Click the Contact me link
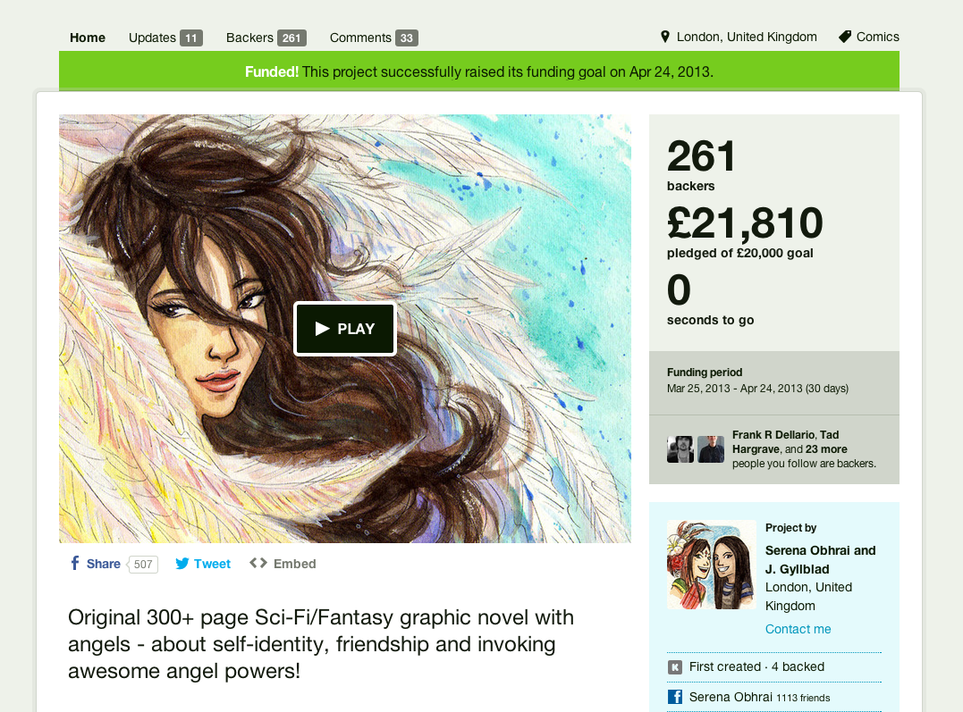 pos(798,629)
